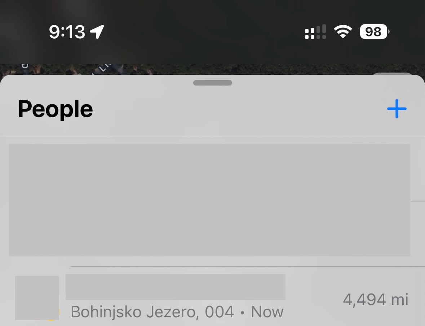Tap the gray grabber handle on the sheet
Screen dimensions: 425x326
pos(213,83)
